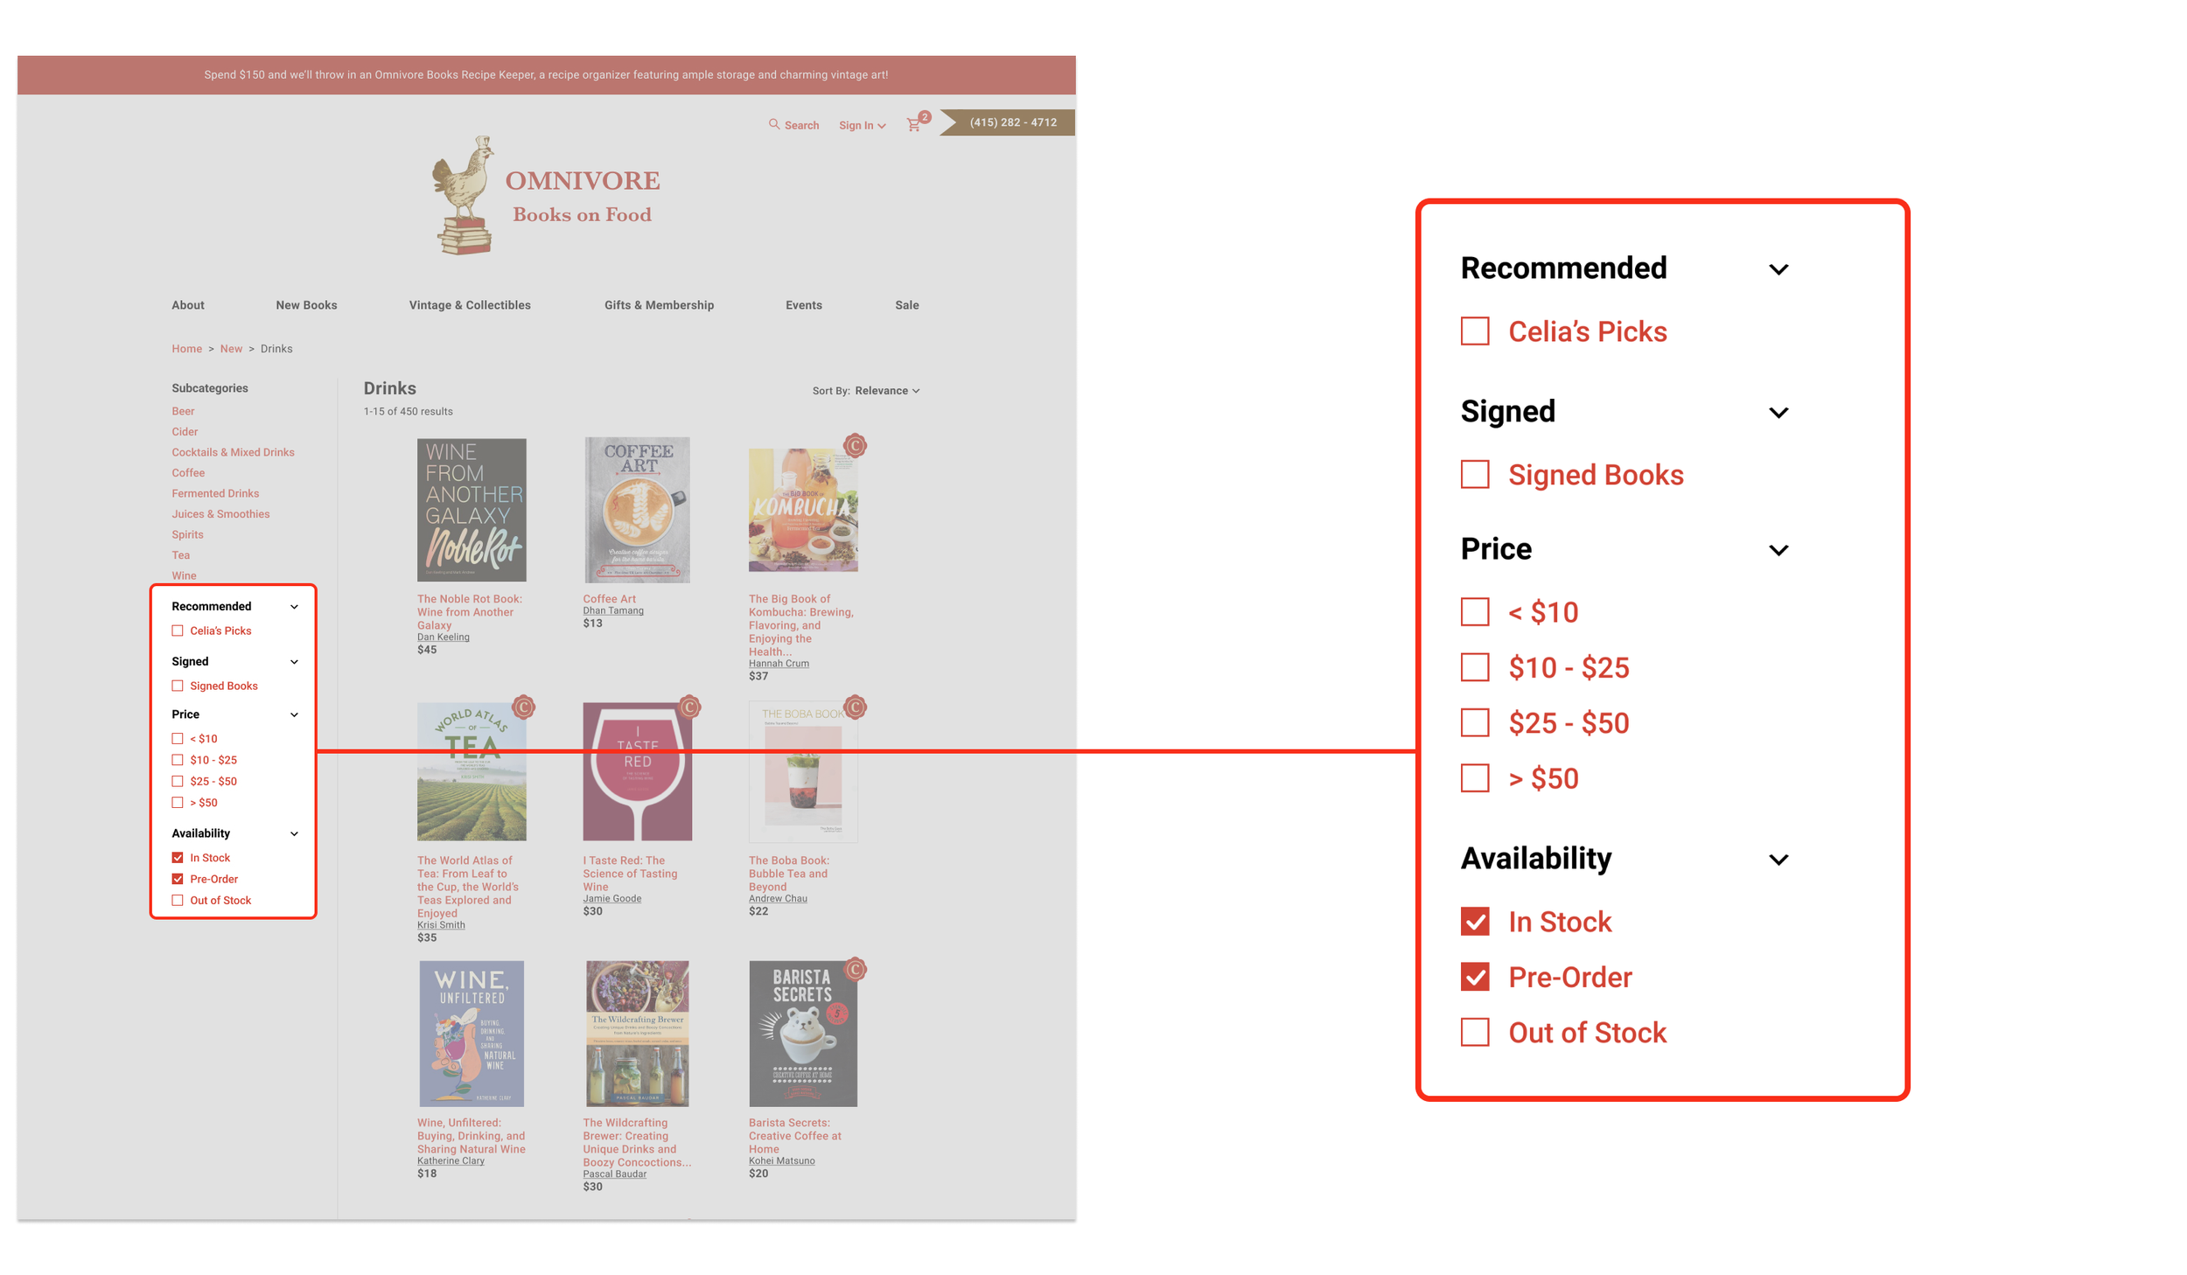
Task: Click the search magnifier icon
Action: pos(773,124)
